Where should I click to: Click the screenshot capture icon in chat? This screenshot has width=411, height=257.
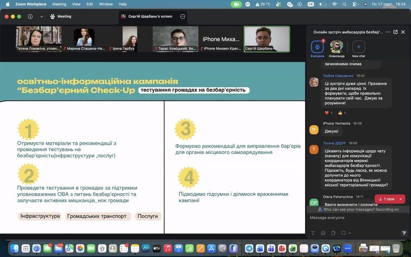point(343,233)
